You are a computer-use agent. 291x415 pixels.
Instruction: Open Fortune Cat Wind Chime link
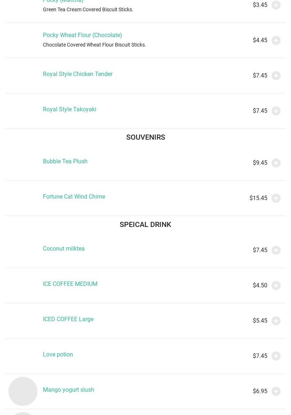pyautogui.click(x=74, y=197)
